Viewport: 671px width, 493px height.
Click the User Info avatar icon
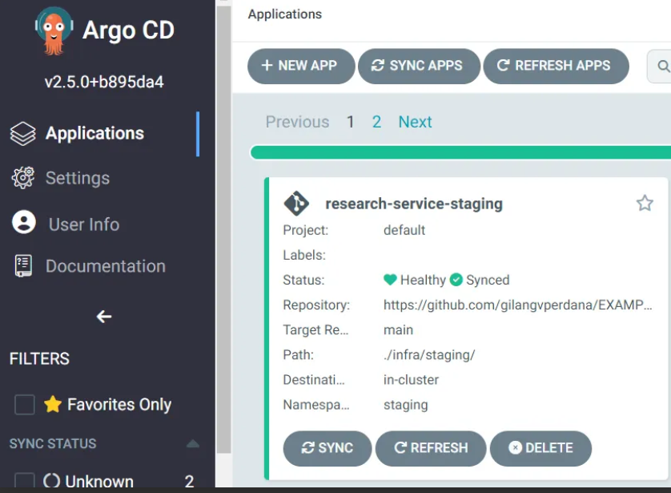(24, 222)
